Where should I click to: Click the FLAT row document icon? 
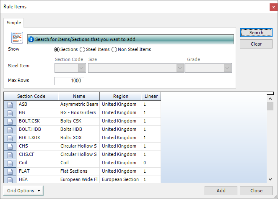pos(10,171)
